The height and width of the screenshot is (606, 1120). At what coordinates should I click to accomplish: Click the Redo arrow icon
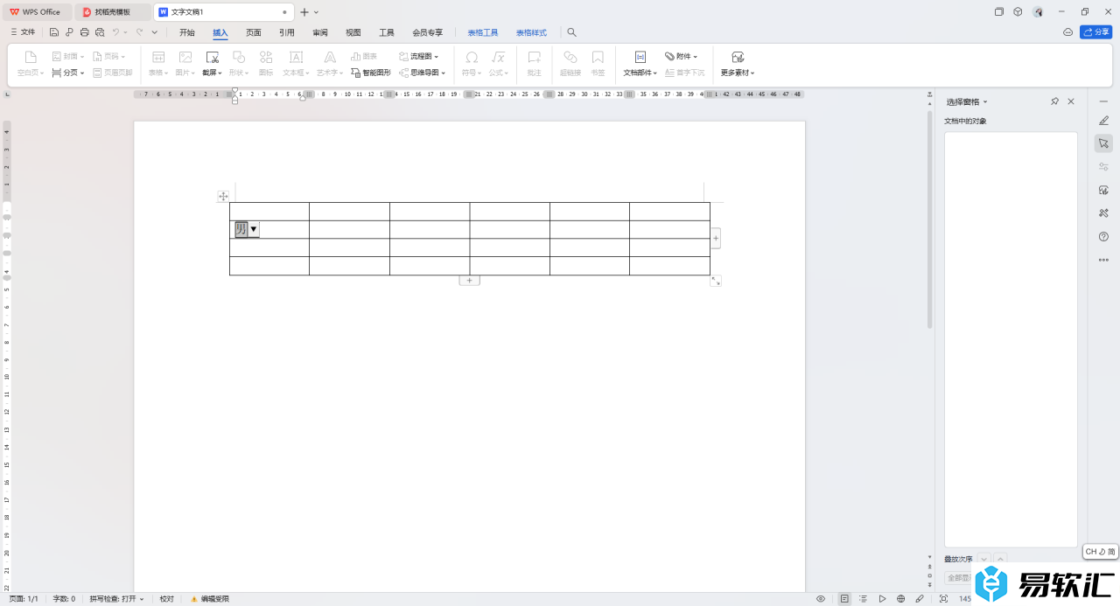139,32
